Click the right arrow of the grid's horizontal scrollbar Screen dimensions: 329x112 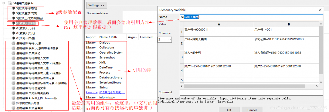(317, 86)
